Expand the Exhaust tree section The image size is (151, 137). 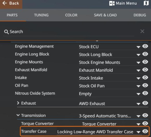pyautogui.click(x=18, y=103)
